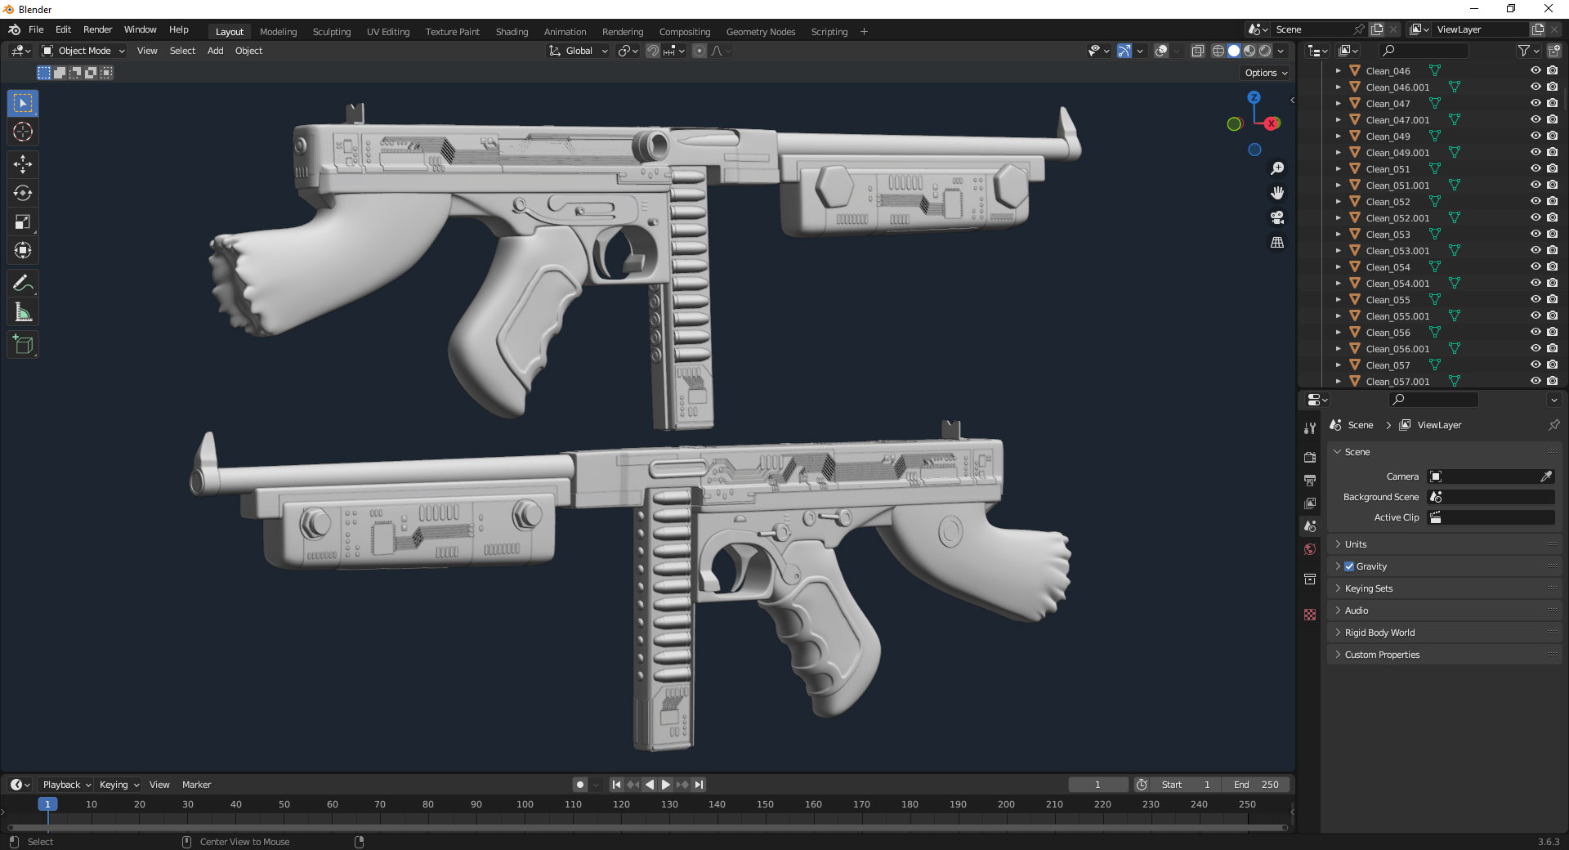Click frame 100 on the timeline
Screen dimensions: 1569x850
coord(525,804)
